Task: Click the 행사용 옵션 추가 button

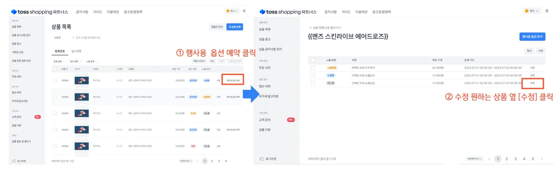Action: click(532, 37)
